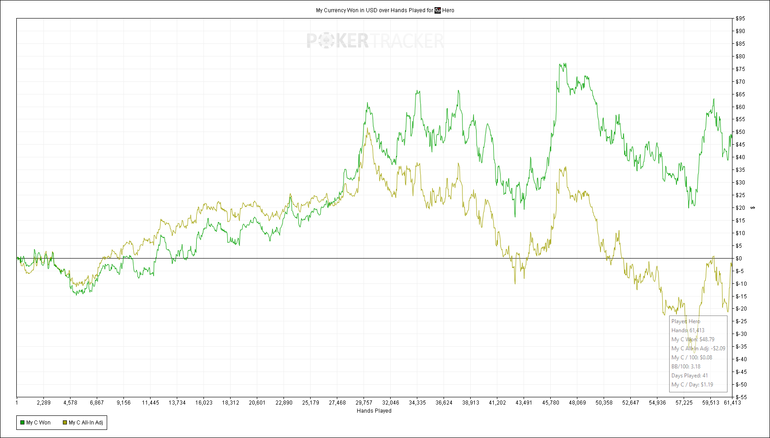Click the x-axis label '29,757'
Viewport: 770px width, 438px height.
point(364,403)
